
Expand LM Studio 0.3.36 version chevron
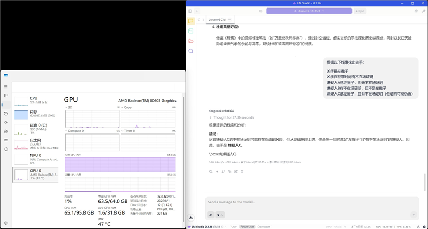coord(226,227)
